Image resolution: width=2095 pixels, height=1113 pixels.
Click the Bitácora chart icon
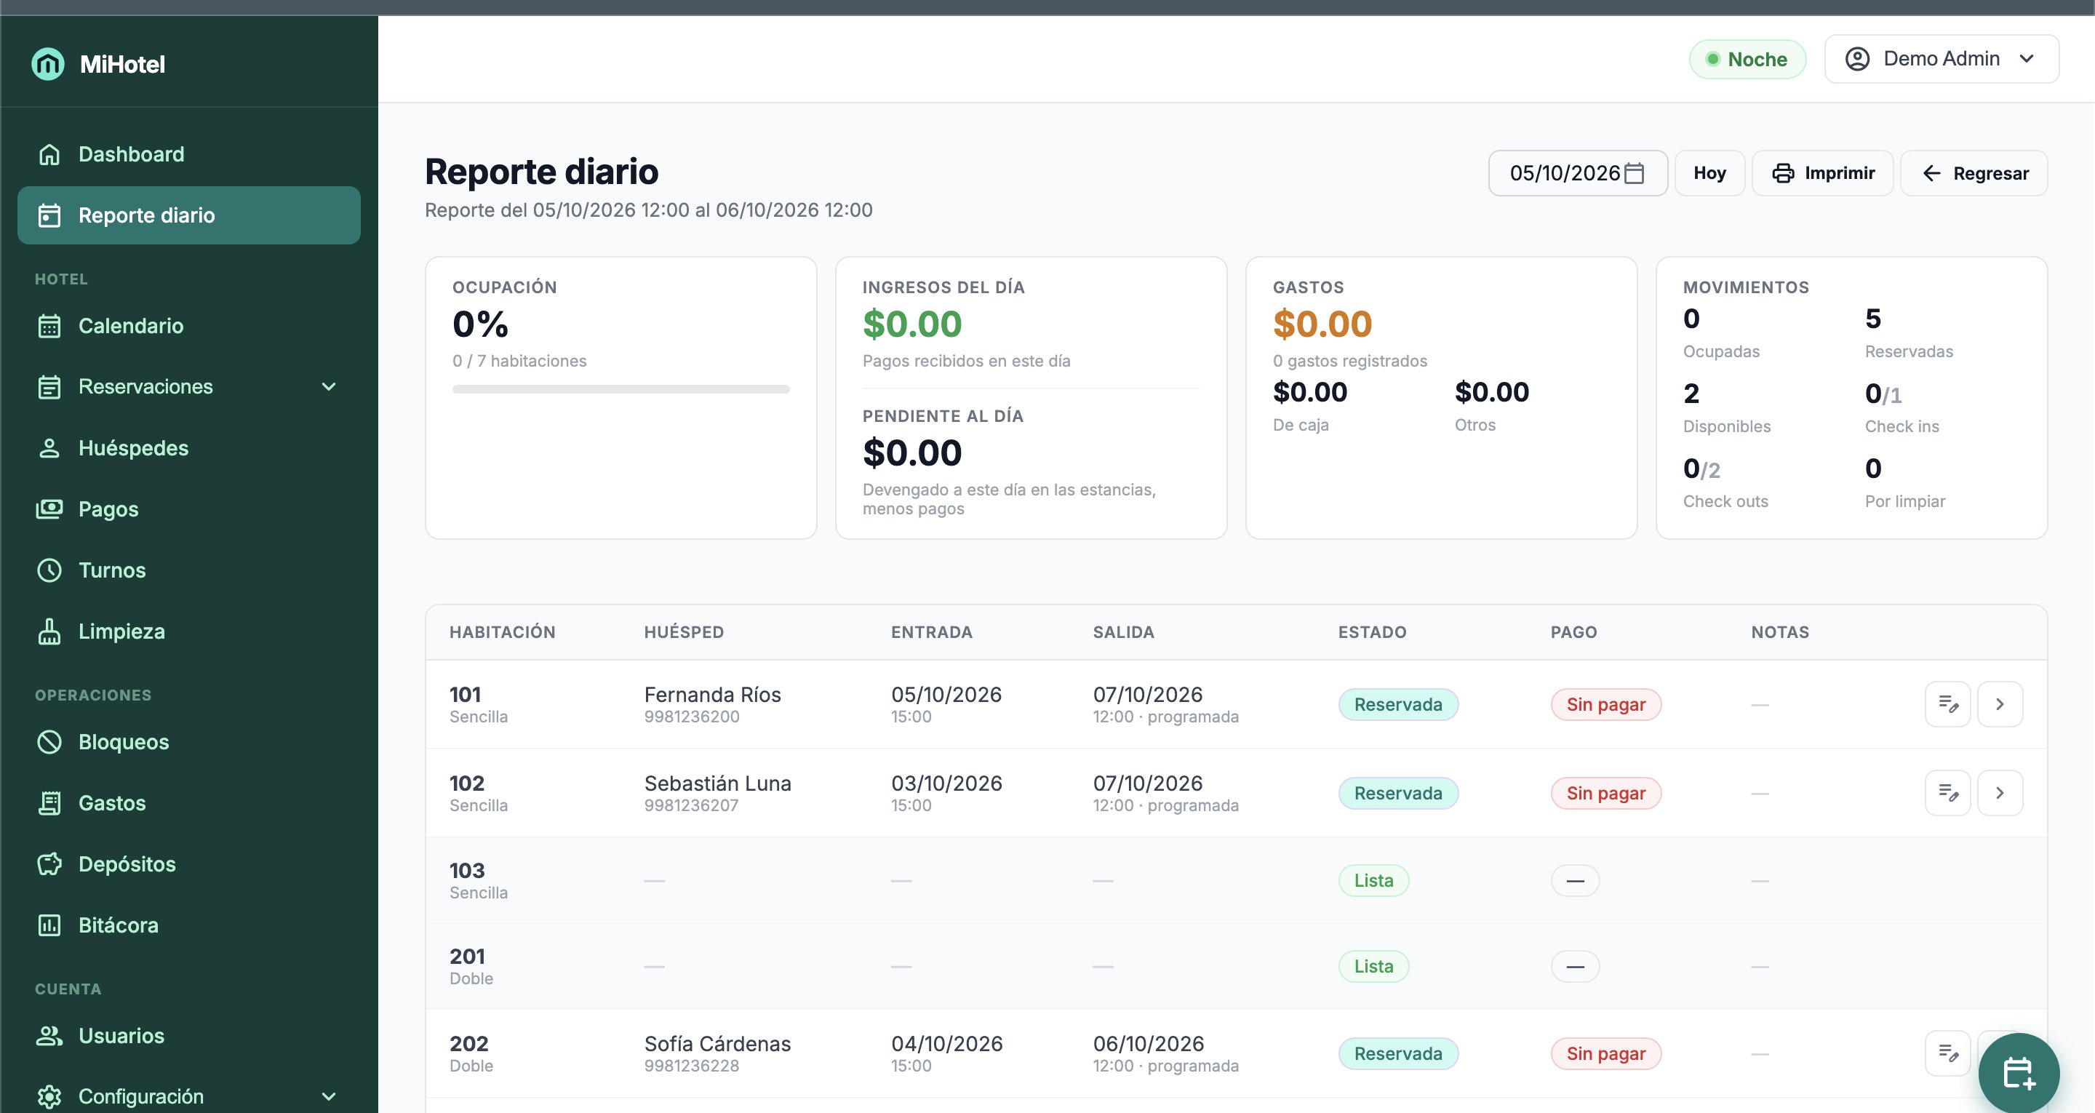coord(49,925)
